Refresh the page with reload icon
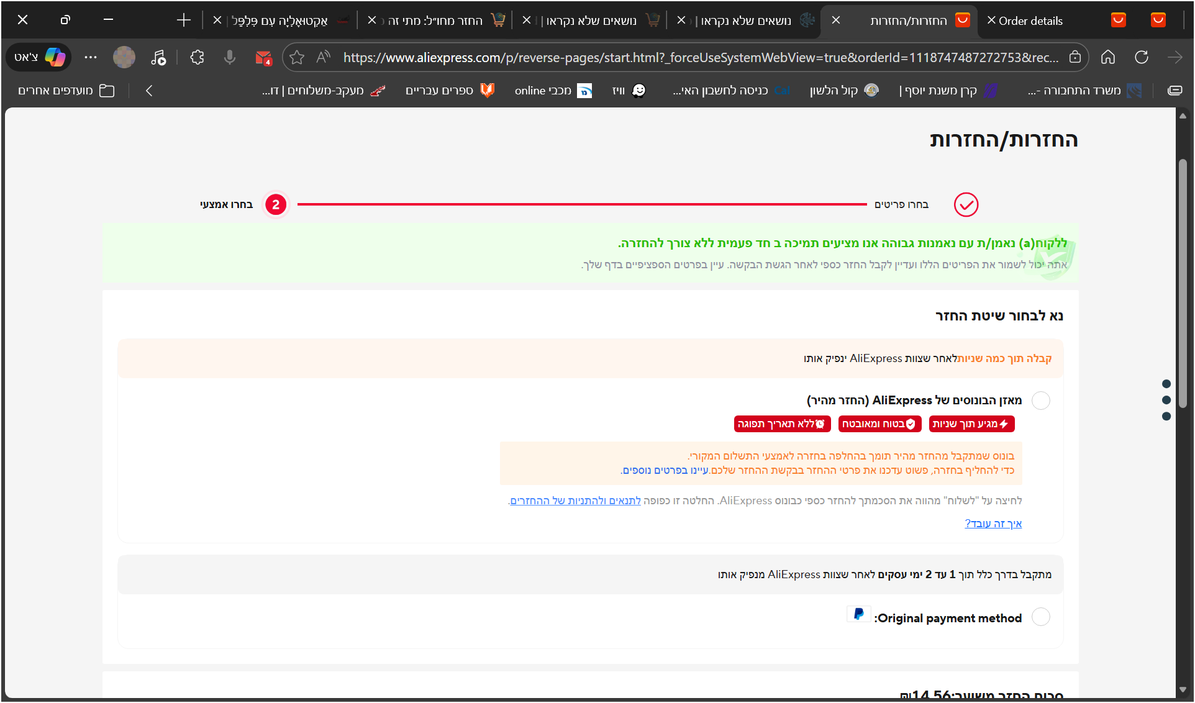1195x703 pixels. (1142, 58)
